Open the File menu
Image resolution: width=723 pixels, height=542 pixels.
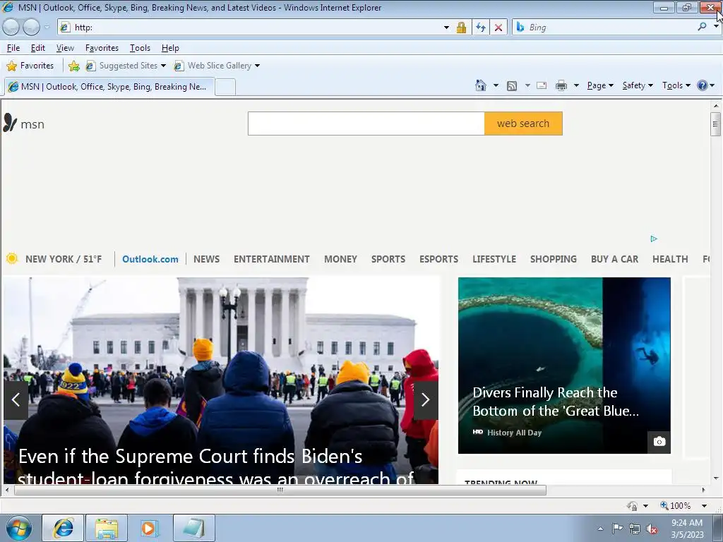click(x=13, y=48)
